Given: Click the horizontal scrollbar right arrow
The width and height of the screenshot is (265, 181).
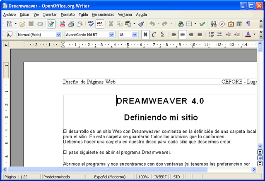Looking at the screenshot, I should pos(254,169).
